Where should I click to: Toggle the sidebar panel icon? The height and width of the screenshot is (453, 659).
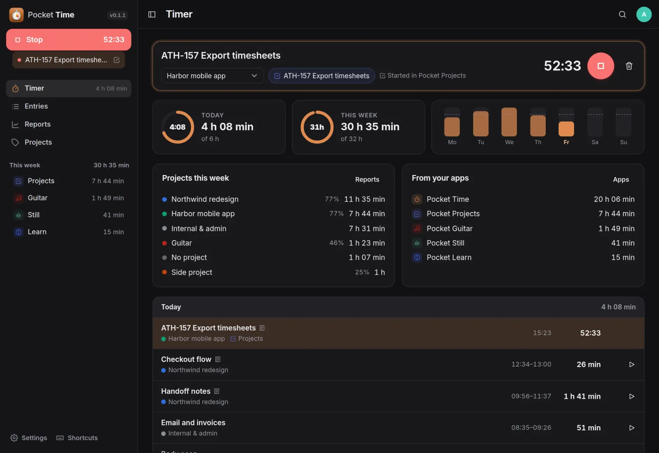coord(152,14)
